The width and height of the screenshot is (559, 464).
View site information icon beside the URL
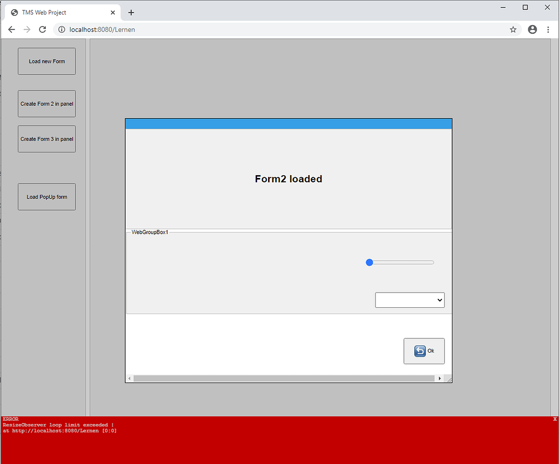pyautogui.click(x=62, y=29)
